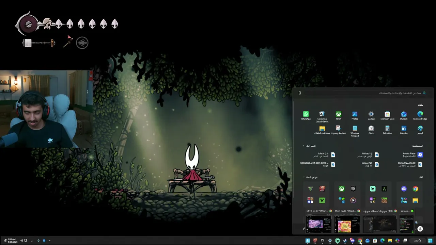Expand the view category dropdown
The height and width of the screenshot is (245, 436).
coord(310,177)
